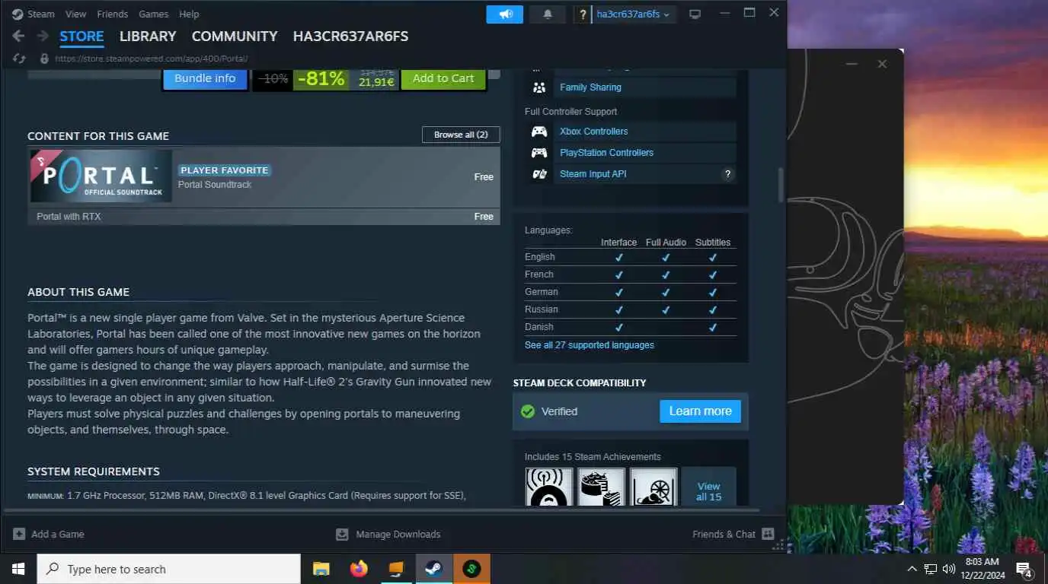Open the notifications bell
Image resolution: width=1048 pixels, height=584 pixels.
coord(548,14)
